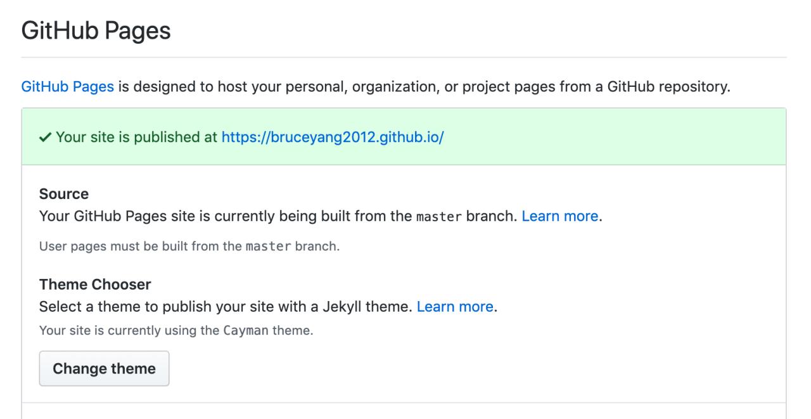Click 'User pages must be built' note
Image resolution: width=811 pixels, height=419 pixels.
189,247
